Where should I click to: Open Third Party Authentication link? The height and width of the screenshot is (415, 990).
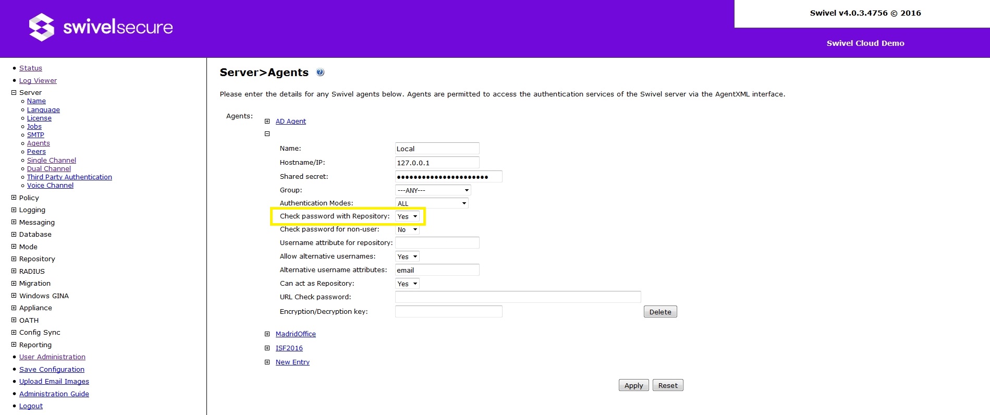tap(69, 177)
